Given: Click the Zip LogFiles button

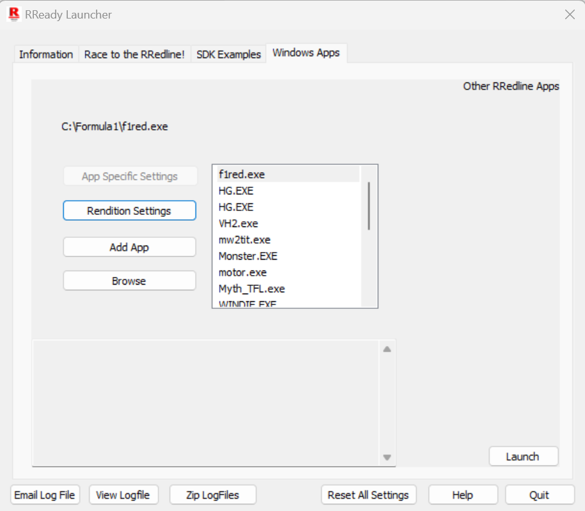Looking at the screenshot, I should coord(213,495).
